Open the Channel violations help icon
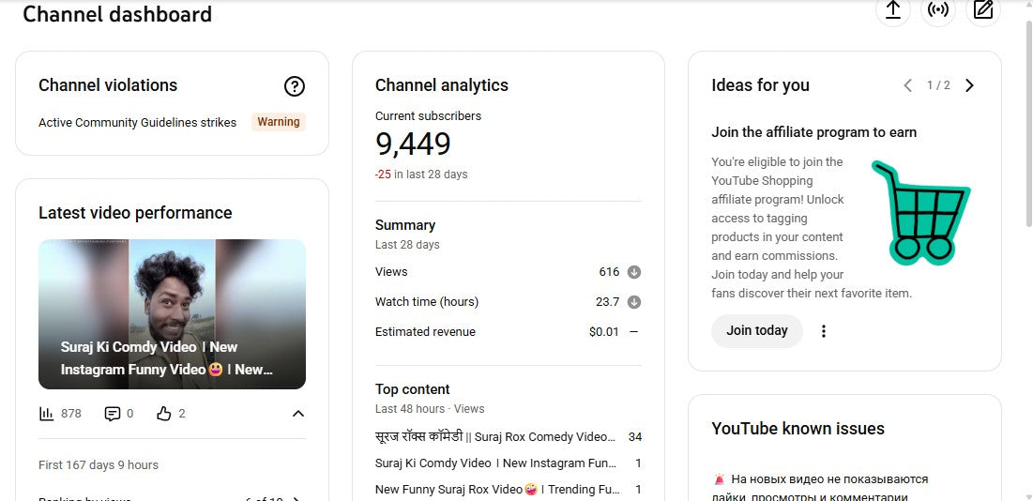The image size is (1033, 501). pyautogui.click(x=295, y=86)
